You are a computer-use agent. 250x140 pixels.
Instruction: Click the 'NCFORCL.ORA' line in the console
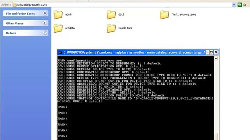click(80, 101)
